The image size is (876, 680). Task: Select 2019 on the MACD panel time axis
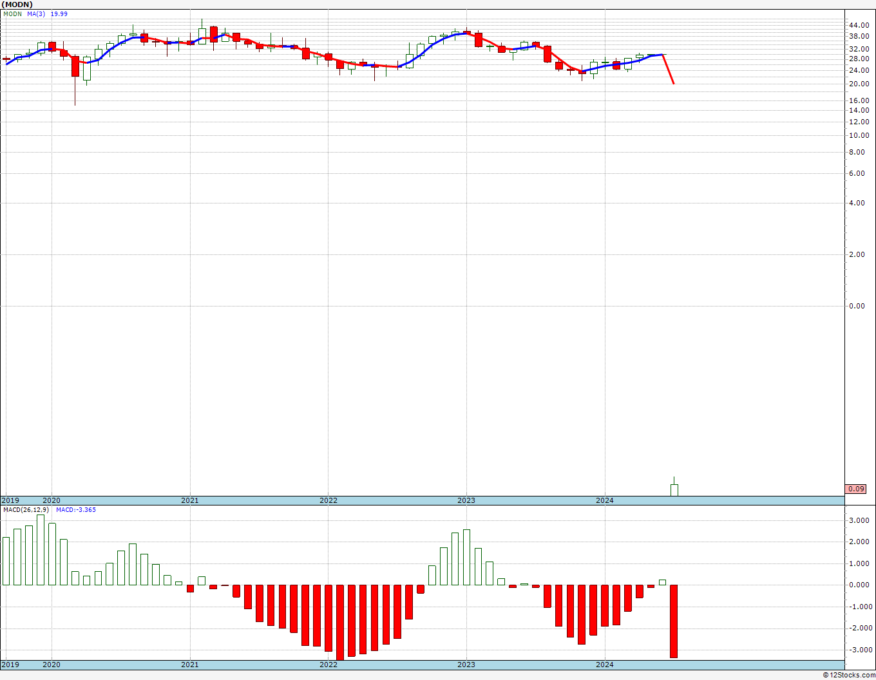point(10,665)
